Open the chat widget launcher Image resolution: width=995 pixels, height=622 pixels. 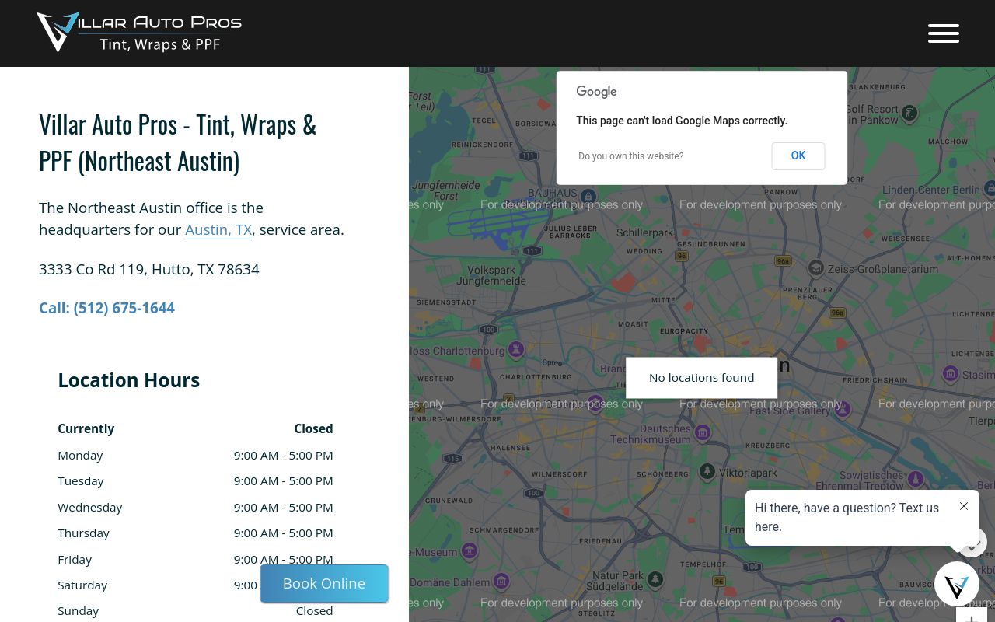tap(956, 584)
